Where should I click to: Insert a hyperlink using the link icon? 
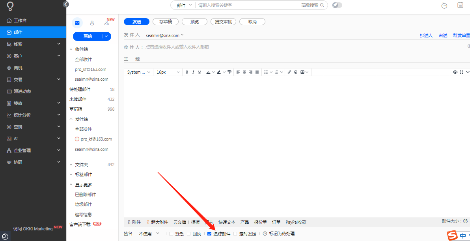pos(289,72)
